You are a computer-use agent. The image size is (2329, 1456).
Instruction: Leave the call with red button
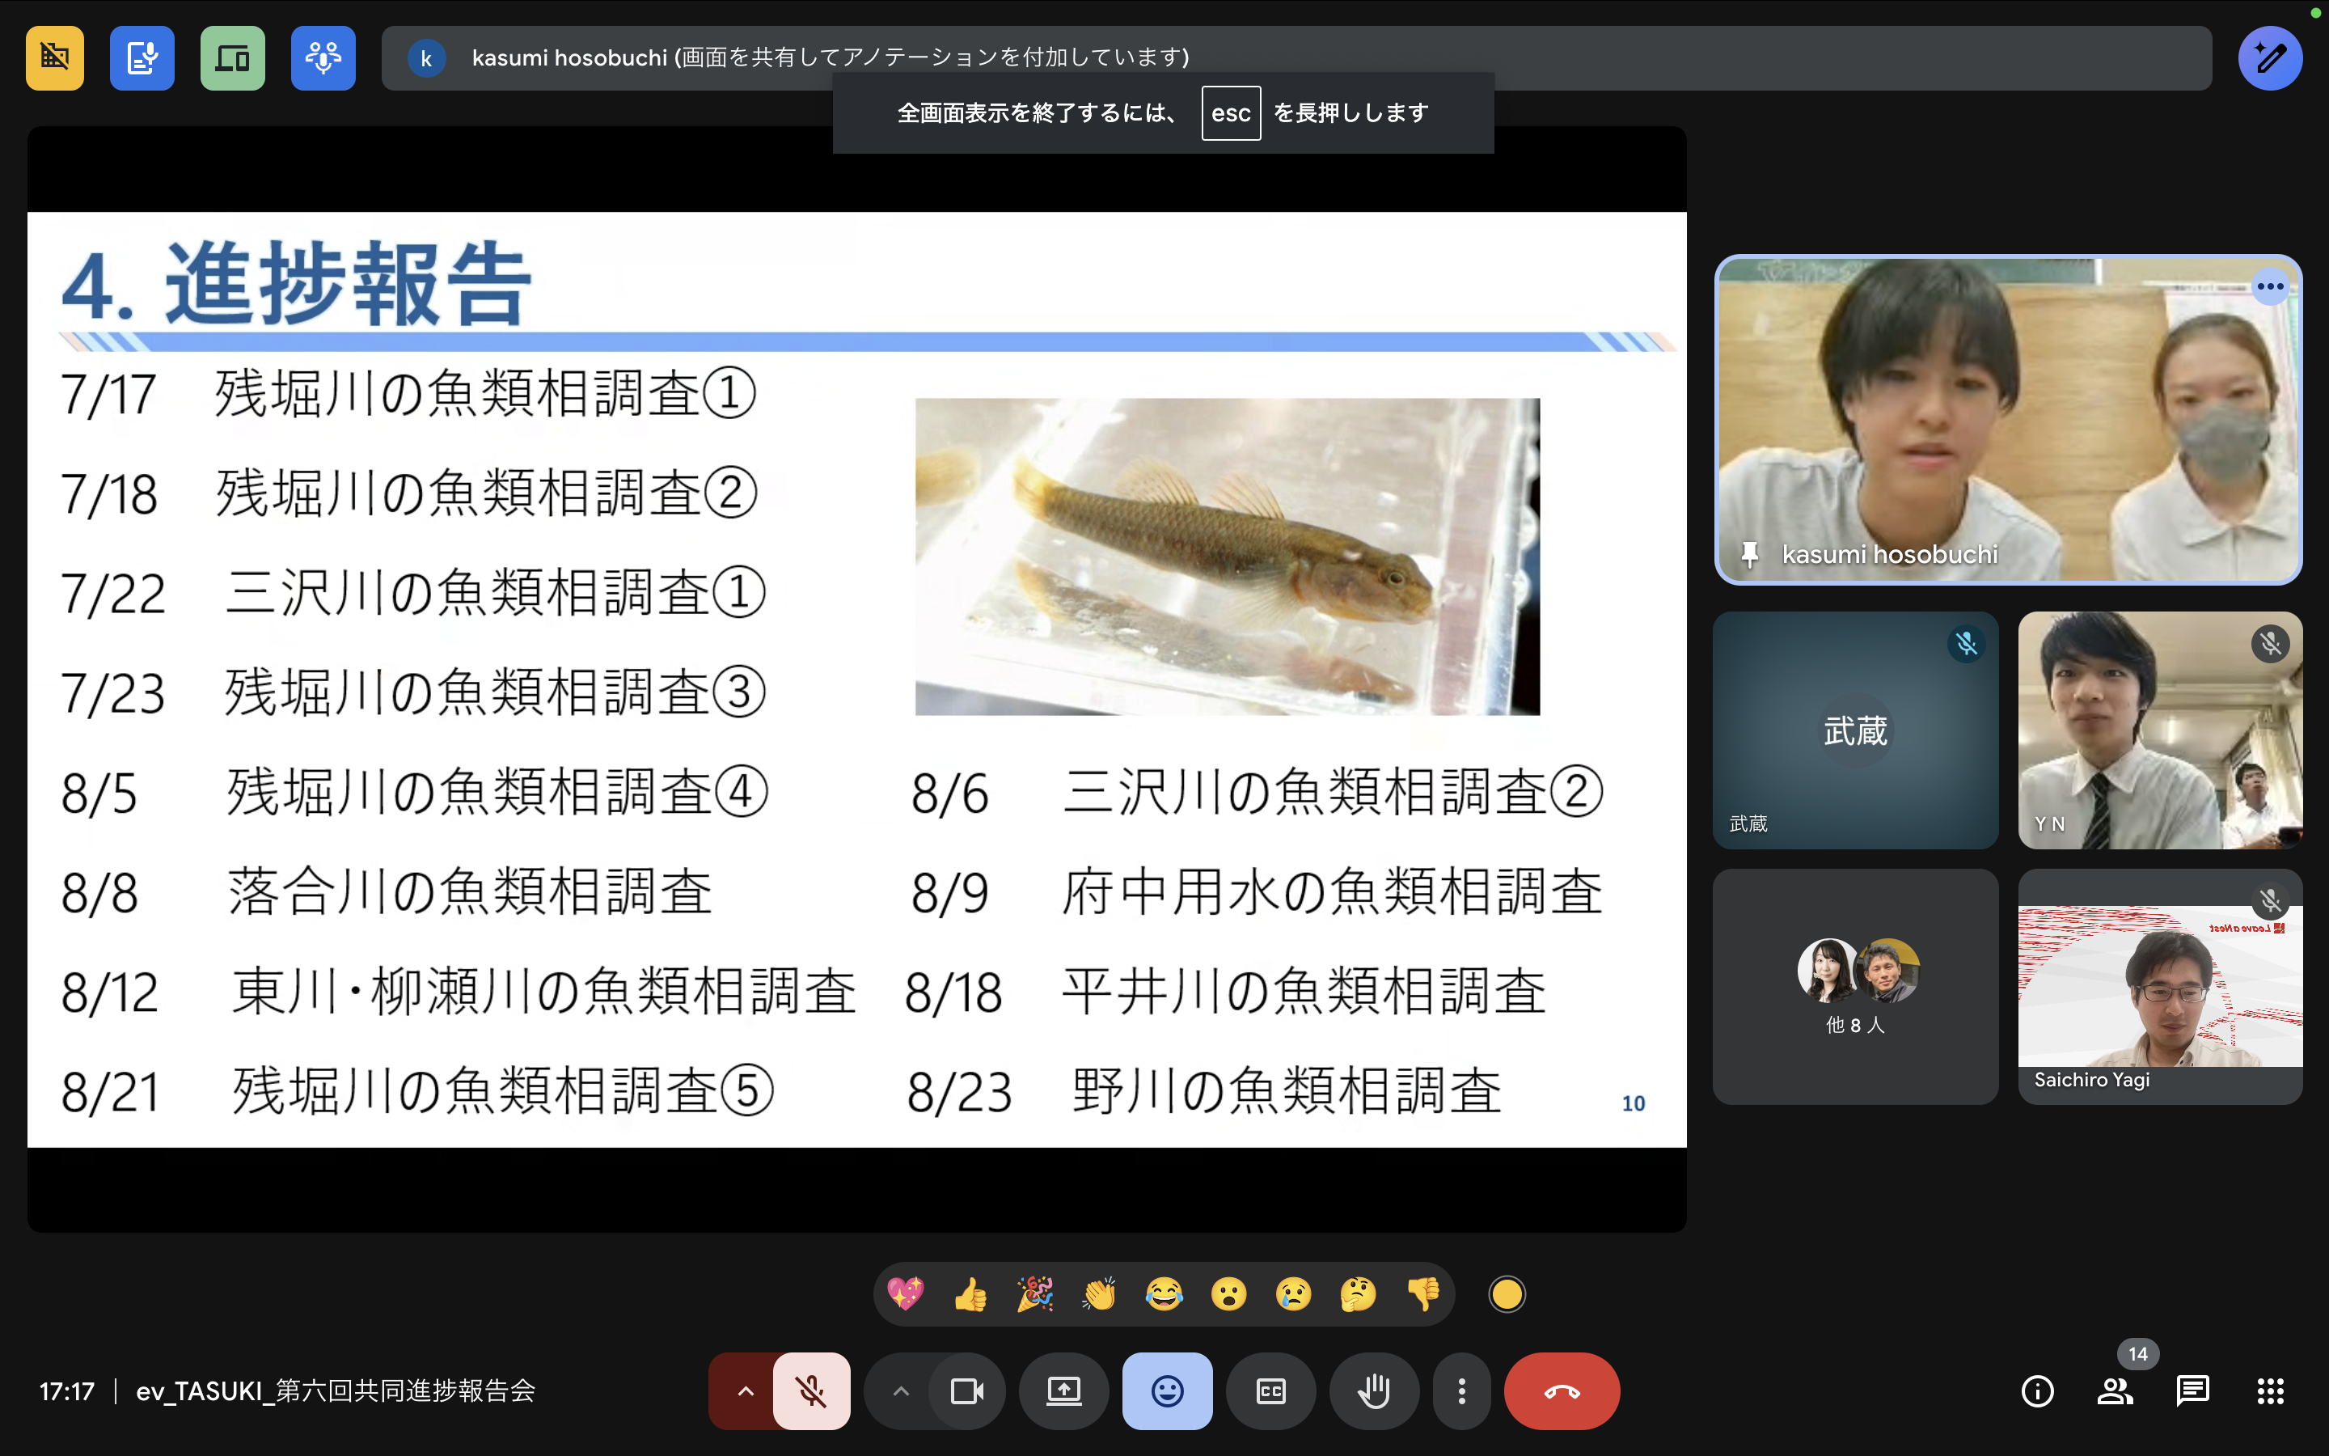coord(1561,1390)
